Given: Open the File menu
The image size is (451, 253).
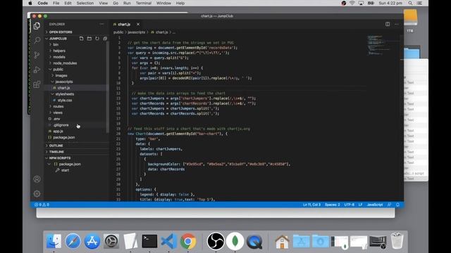Looking at the screenshot, I should pyautogui.click(x=56, y=3).
